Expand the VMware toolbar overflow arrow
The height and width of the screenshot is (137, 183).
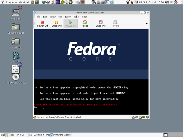tap(147, 23)
